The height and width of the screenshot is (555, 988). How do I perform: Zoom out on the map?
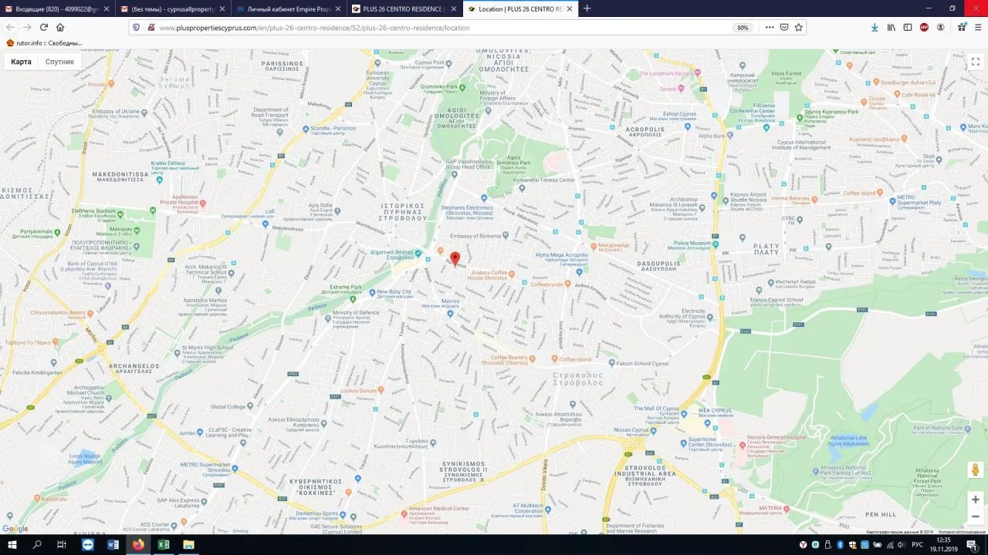click(x=975, y=516)
